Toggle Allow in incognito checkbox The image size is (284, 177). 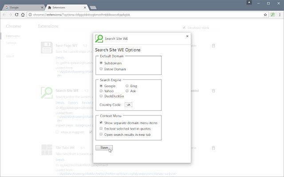pos(57,132)
